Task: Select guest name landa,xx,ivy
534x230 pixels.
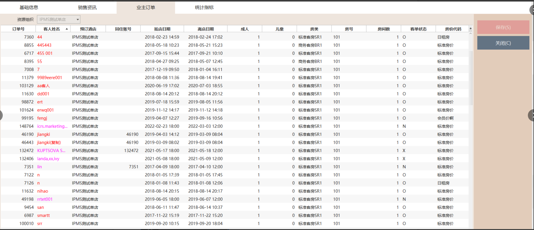Action: click(x=48, y=159)
